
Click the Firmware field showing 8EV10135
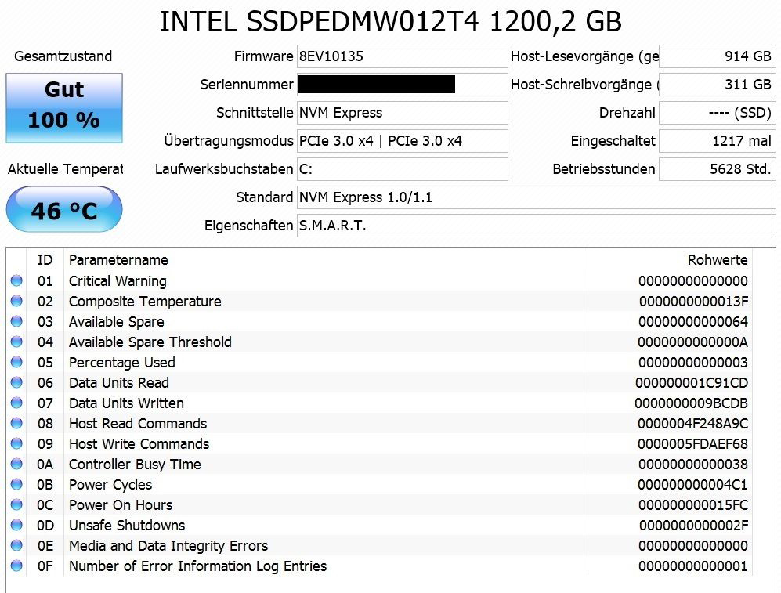coord(402,56)
